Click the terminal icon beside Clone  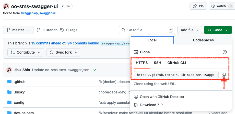136,52
